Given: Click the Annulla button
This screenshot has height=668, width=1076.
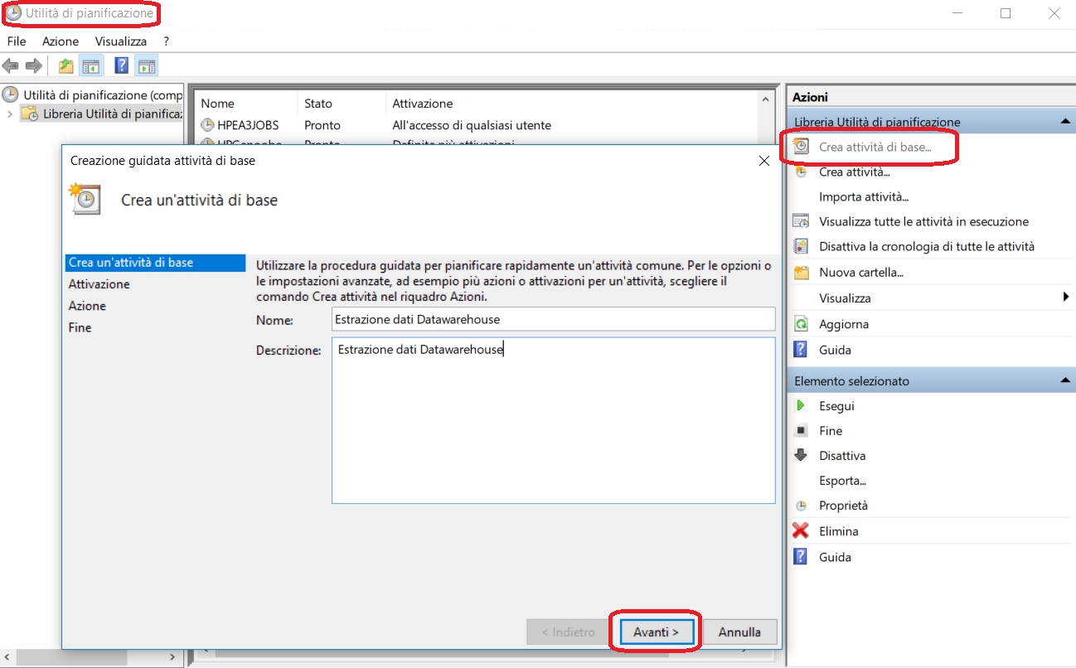Looking at the screenshot, I should tap(739, 632).
